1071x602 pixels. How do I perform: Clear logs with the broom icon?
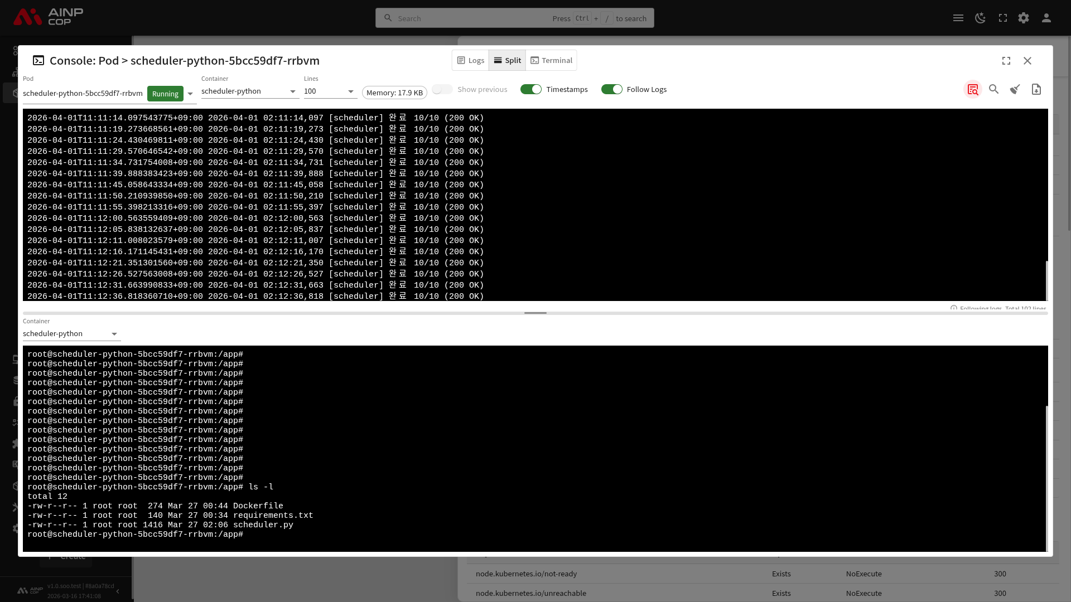pos(1015,89)
